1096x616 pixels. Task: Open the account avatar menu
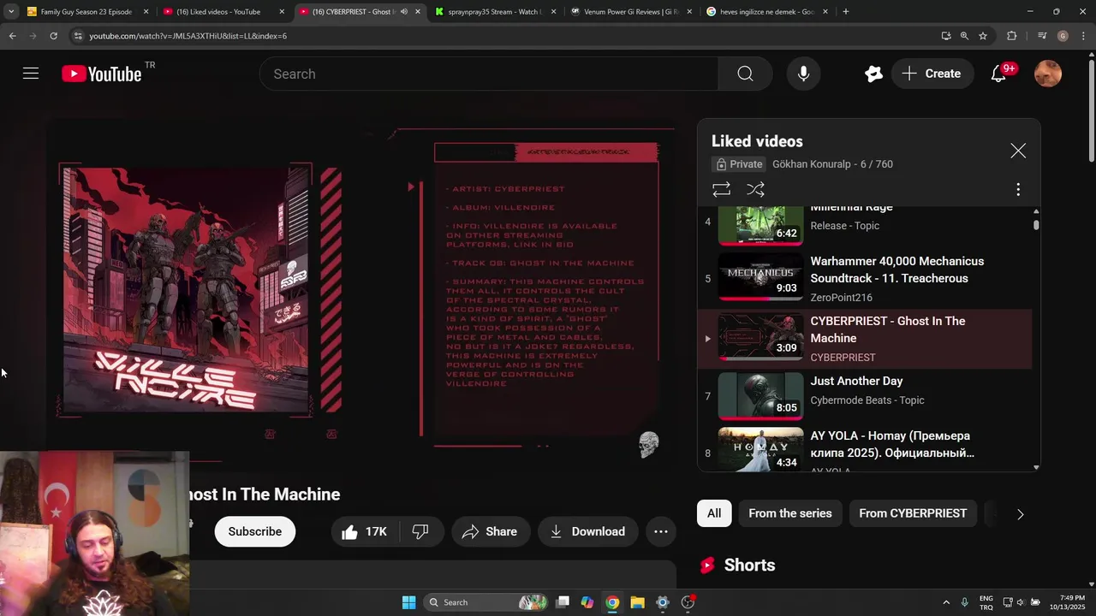click(1048, 74)
